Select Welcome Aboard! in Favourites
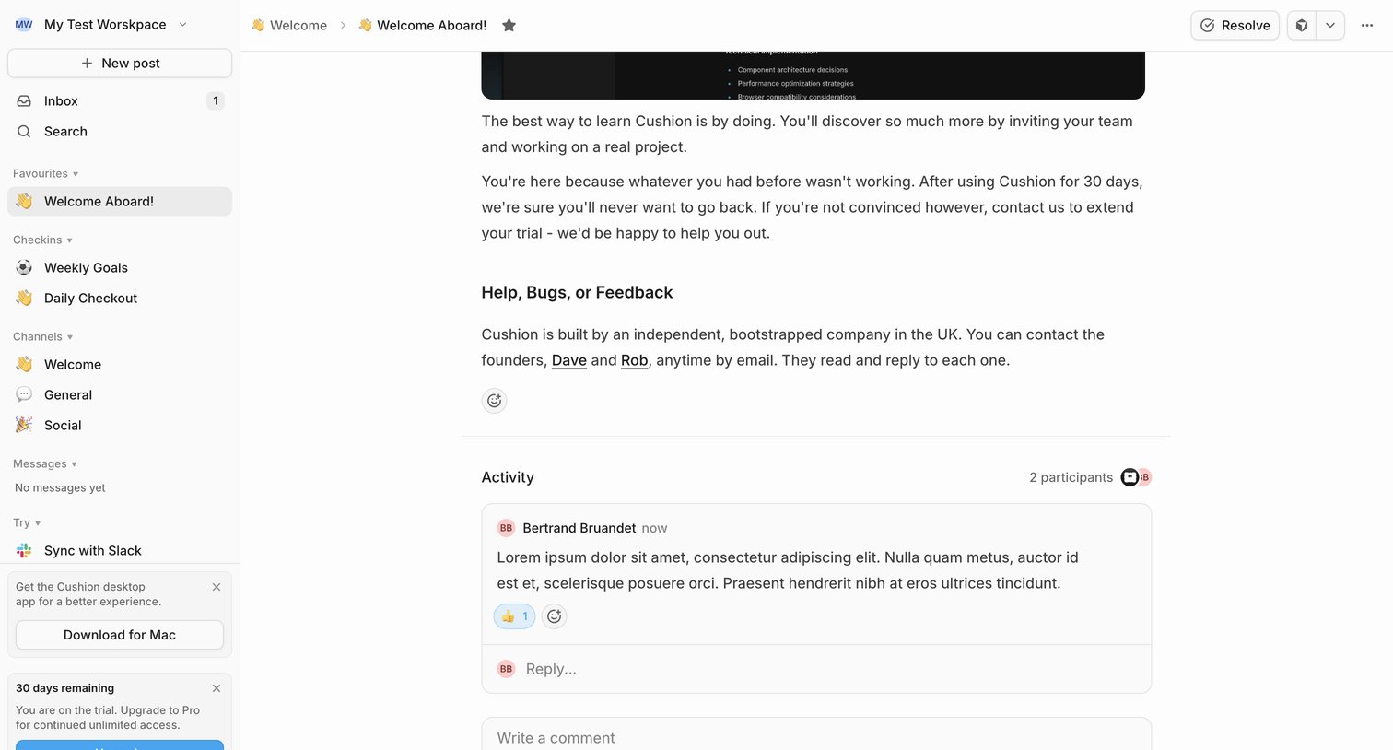This screenshot has height=750, width=1393. click(120, 202)
